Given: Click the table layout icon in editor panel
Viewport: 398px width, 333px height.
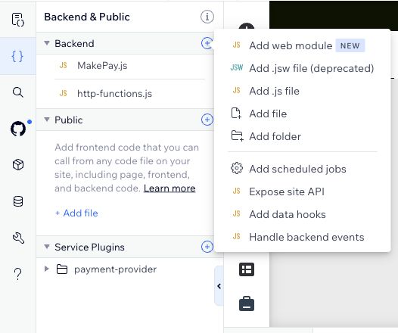Looking at the screenshot, I should pos(247,269).
